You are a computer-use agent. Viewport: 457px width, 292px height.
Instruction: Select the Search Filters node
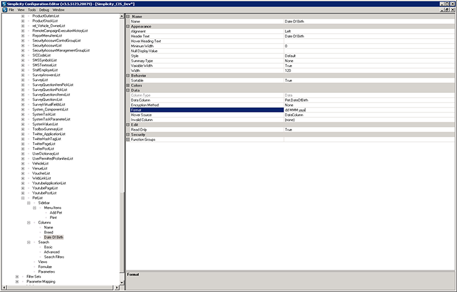pyautogui.click(x=54, y=257)
